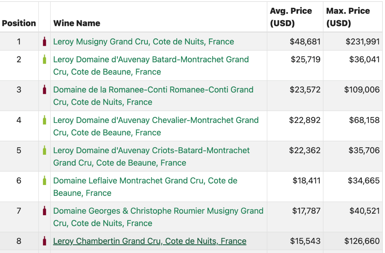Open Leroy Musigny Grand Cru wine link
385x253 pixels.
click(x=143, y=41)
